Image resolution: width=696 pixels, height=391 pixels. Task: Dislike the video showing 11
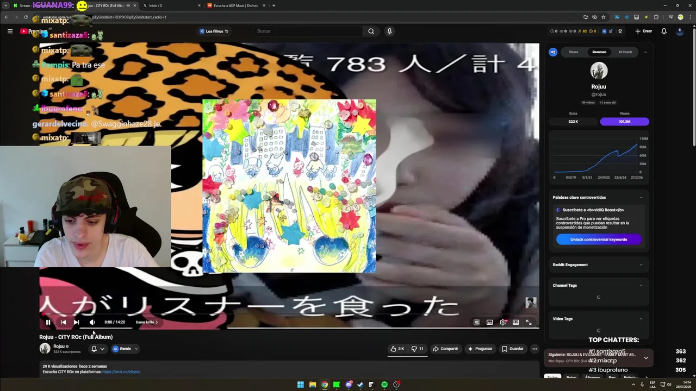tap(418, 349)
